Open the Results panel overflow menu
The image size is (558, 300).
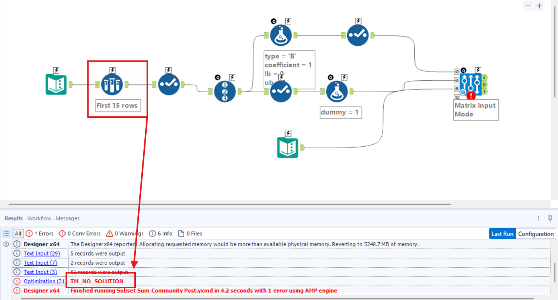[x=538, y=218]
